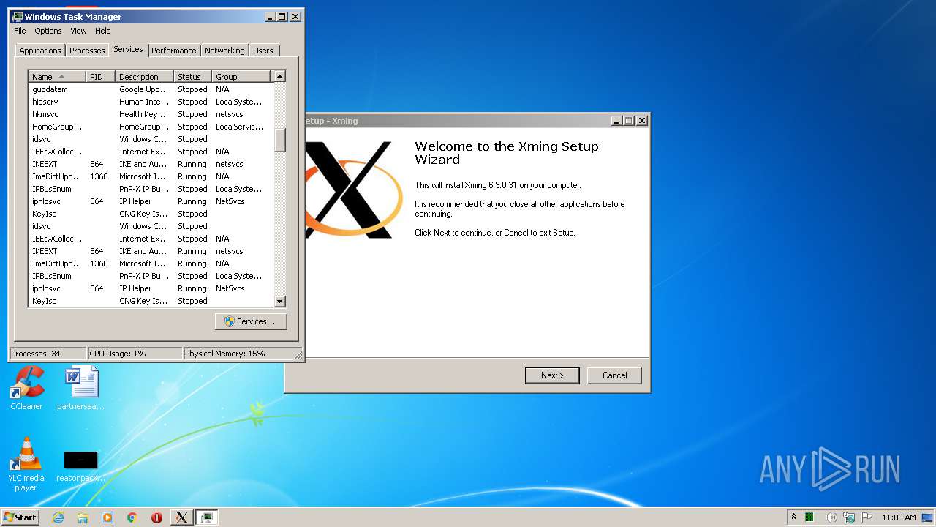Open the View menu in Task Manager
Image resolution: width=936 pixels, height=527 pixels.
(78, 31)
